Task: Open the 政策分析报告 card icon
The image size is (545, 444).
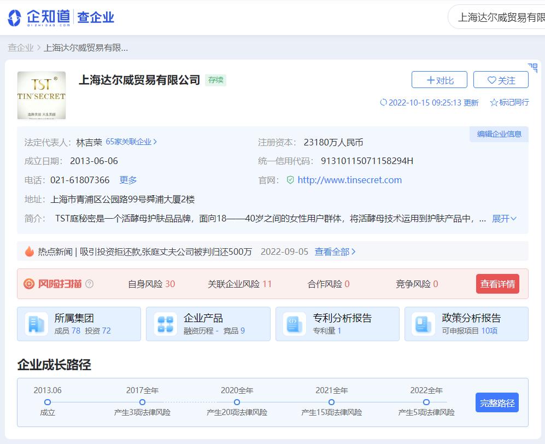Action: click(423, 324)
